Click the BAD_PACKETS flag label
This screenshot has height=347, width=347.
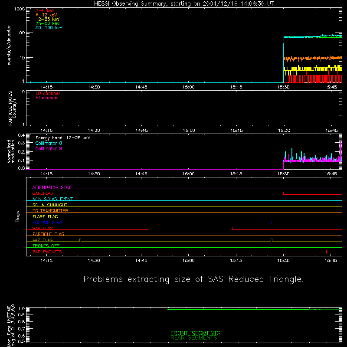[47, 252]
